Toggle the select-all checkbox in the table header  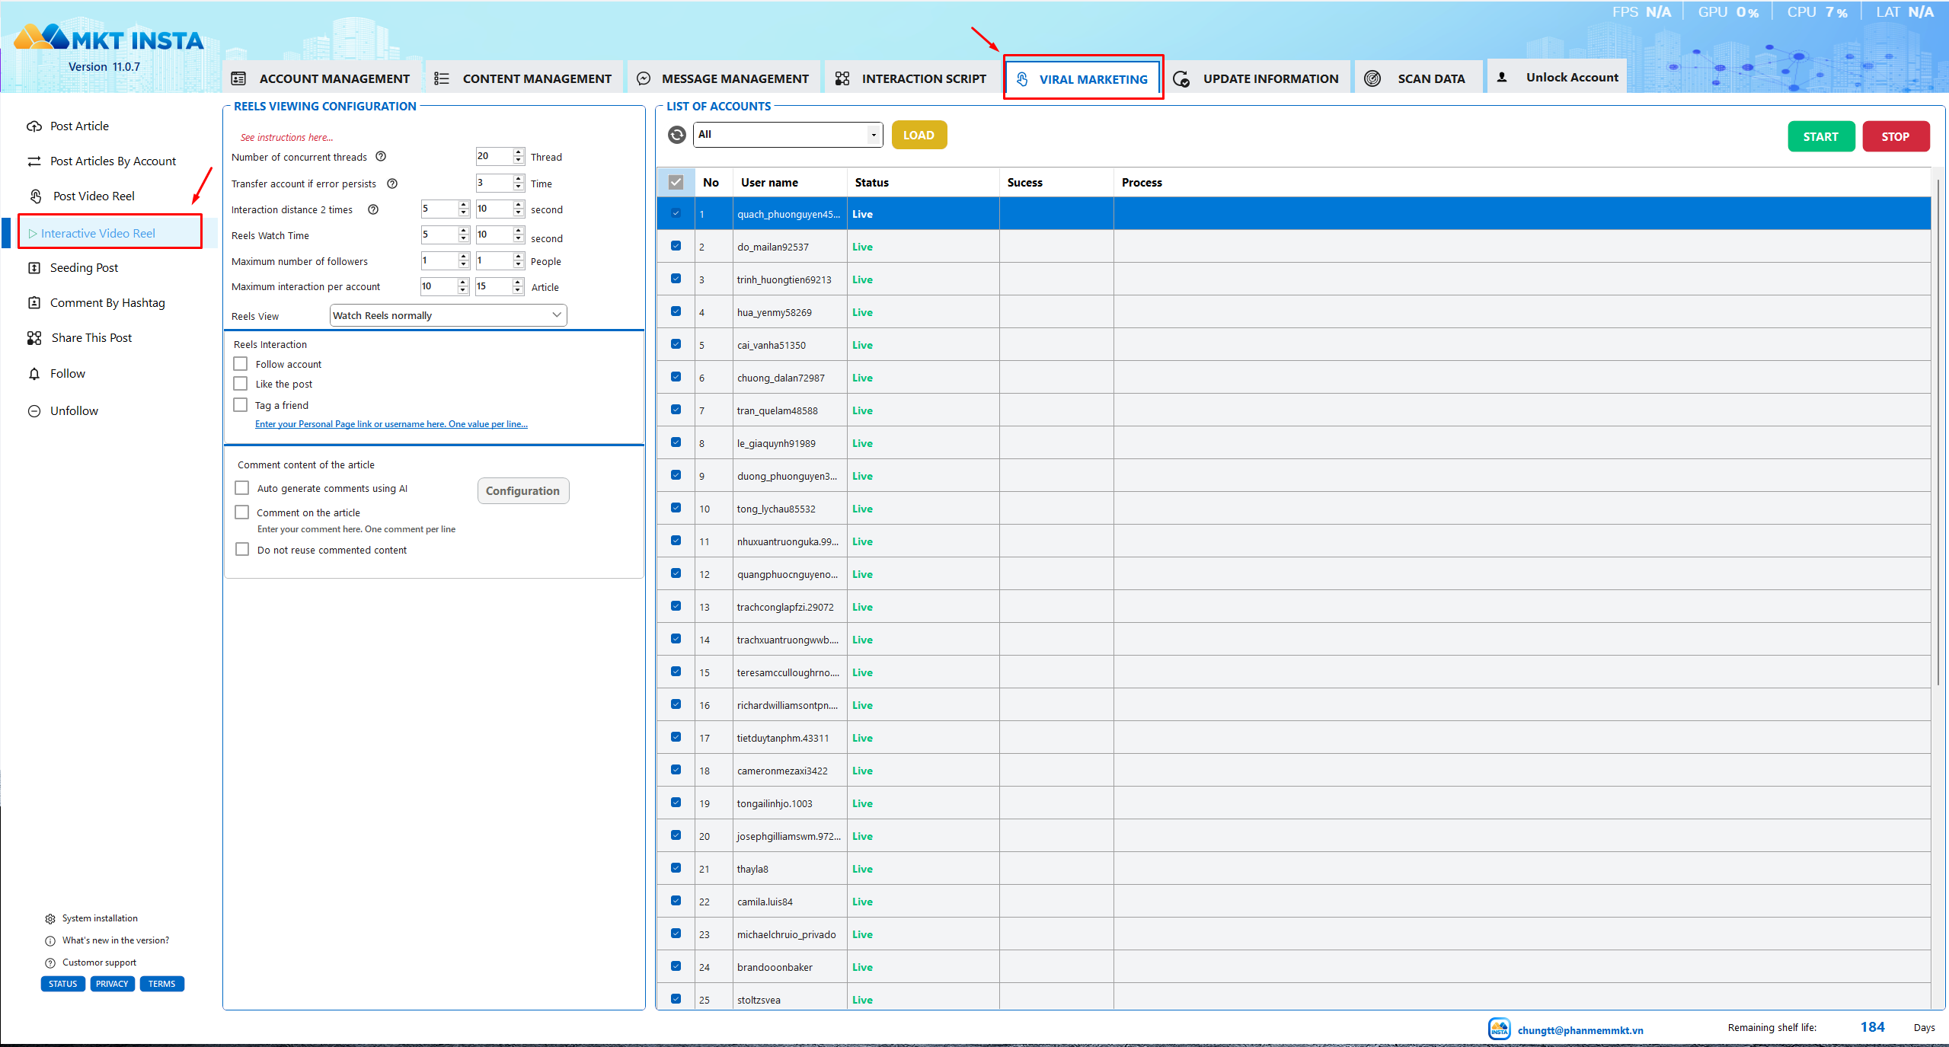tap(676, 183)
